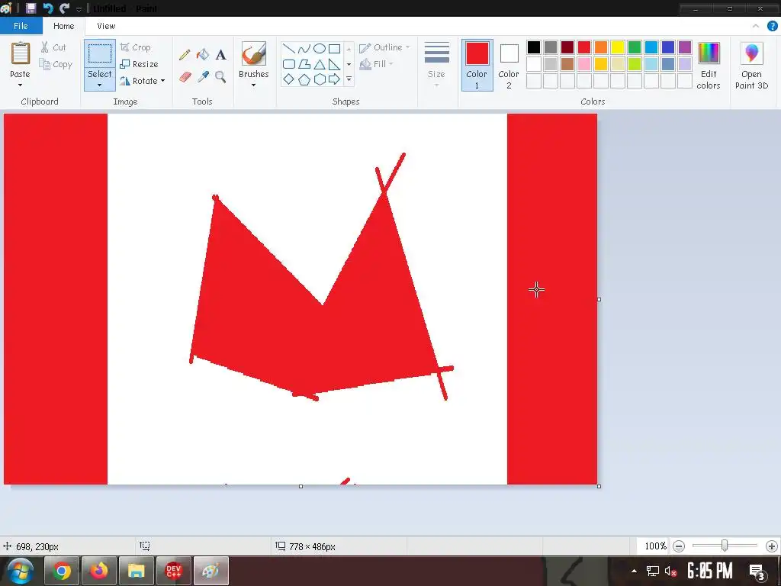Switch to the Home tab
The image size is (781, 586).
pyautogui.click(x=64, y=26)
